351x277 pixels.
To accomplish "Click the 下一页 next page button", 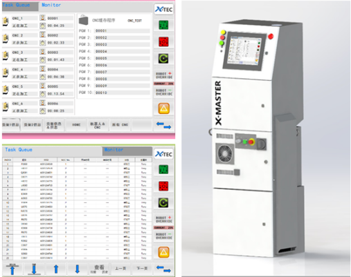I will point(142,269).
